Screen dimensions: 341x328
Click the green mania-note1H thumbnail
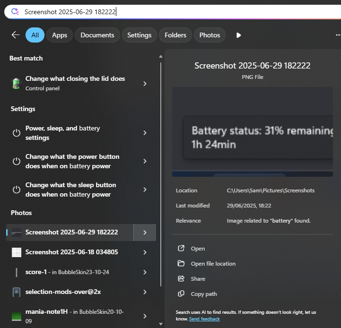click(x=16, y=316)
